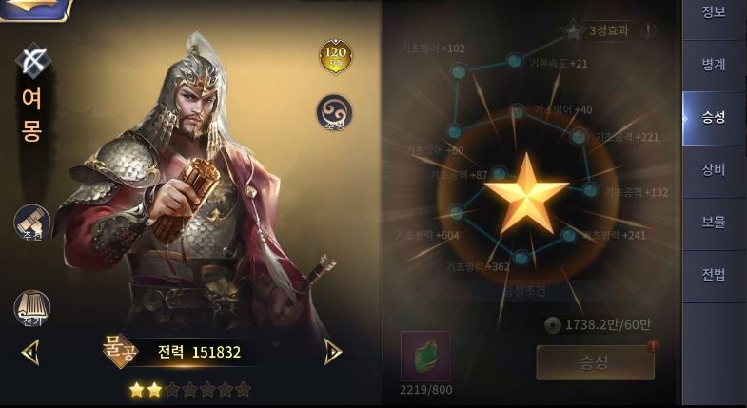Tap the 3성효과 info exclamation icon
This screenshot has height=408, width=747.
[x=647, y=31]
